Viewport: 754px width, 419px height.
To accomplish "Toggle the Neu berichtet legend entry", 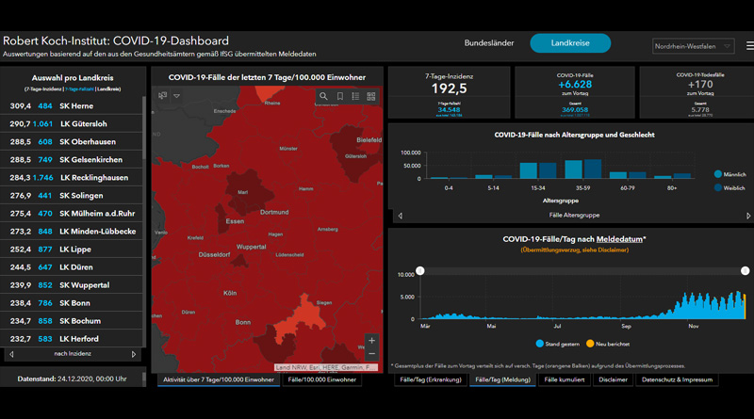I will [608, 344].
